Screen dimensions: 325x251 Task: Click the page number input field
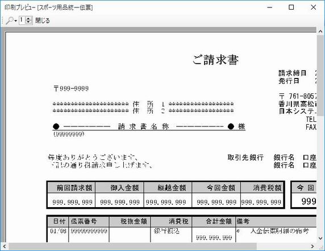point(22,20)
